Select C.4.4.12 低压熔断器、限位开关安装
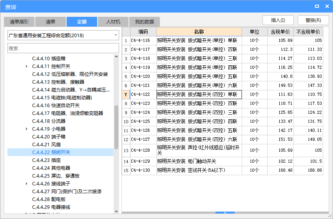 [70, 74]
